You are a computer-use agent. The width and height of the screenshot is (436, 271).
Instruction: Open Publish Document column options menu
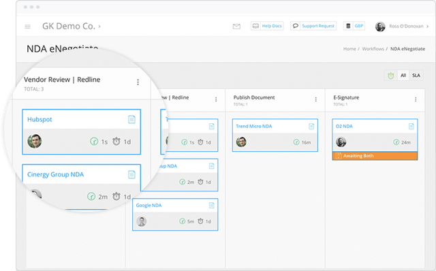coord(316,99)
